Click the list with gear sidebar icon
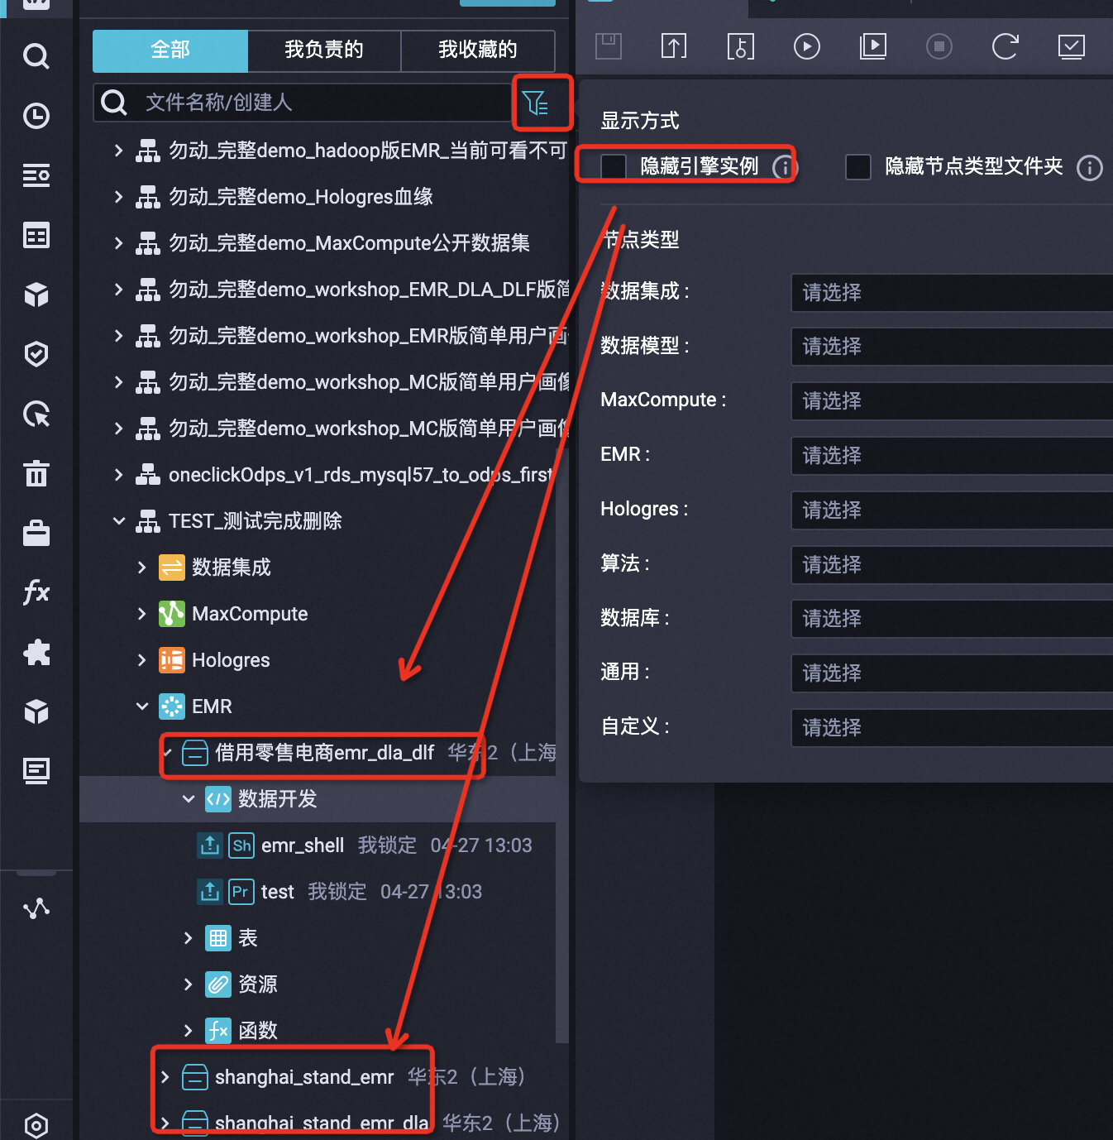The image size is (1113, 1140). click(36, 175)
